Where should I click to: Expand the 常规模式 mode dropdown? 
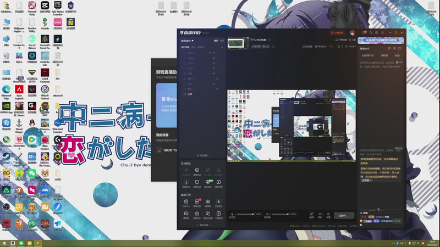click(187, 41)
